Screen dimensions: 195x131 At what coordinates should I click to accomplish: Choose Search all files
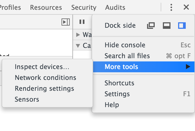tap(127, 56)
